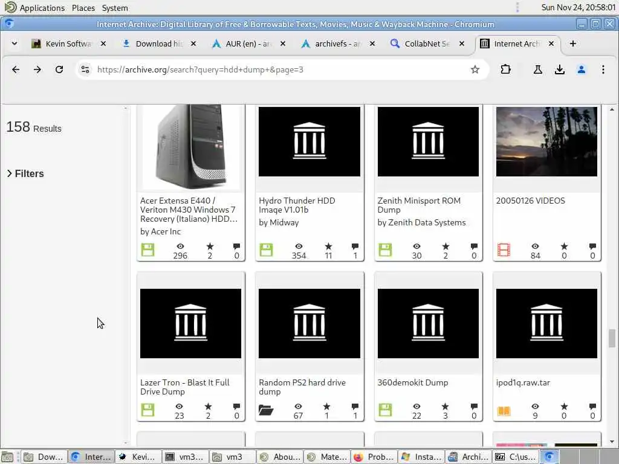Open Hydro Thunder HDD Image V1.01b title
The height and width of the screenshot is (464, 619).
pos(297,205)
